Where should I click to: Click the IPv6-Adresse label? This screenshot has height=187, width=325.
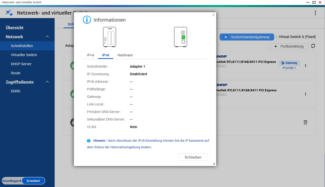click(98, 82)
